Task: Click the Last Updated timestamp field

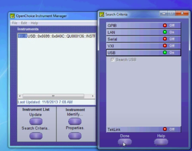Action: coord(57,102)
